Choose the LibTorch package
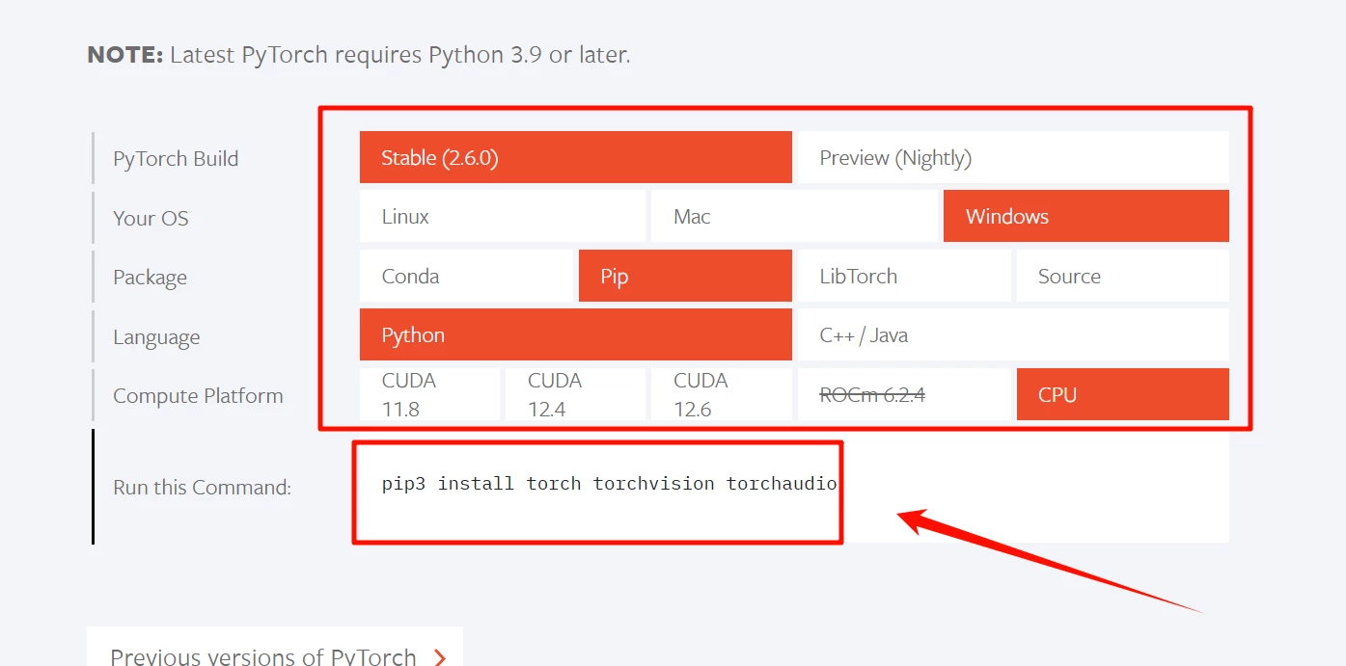 [903, 277]
